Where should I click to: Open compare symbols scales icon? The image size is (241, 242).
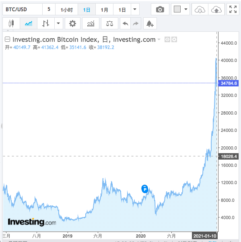pyautogui.click(x=109, y=23)
